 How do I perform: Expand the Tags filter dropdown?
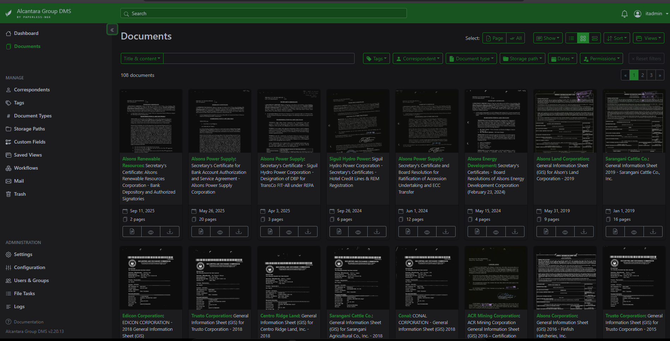[x=376, y=59]
